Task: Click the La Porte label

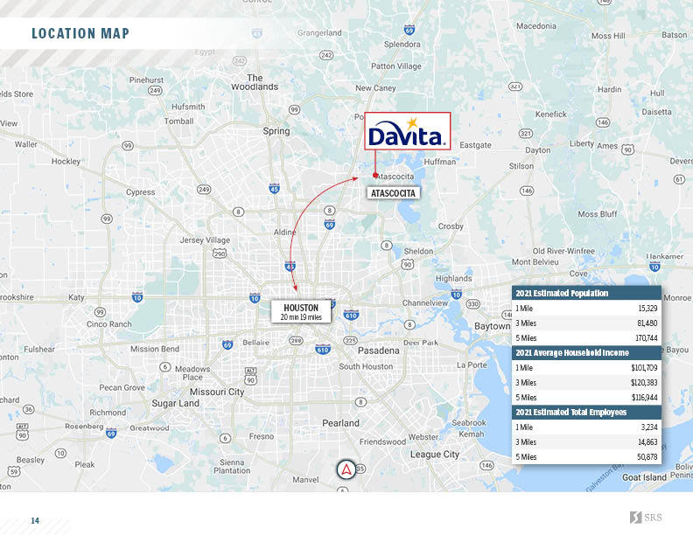Action: click(472, 365)
